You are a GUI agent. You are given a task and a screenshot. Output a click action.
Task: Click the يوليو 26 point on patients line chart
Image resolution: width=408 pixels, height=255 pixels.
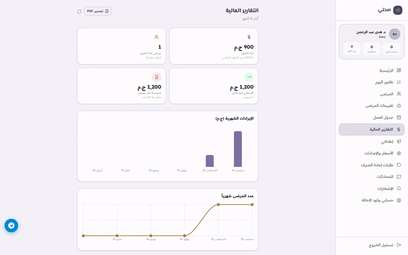point(185,236)
